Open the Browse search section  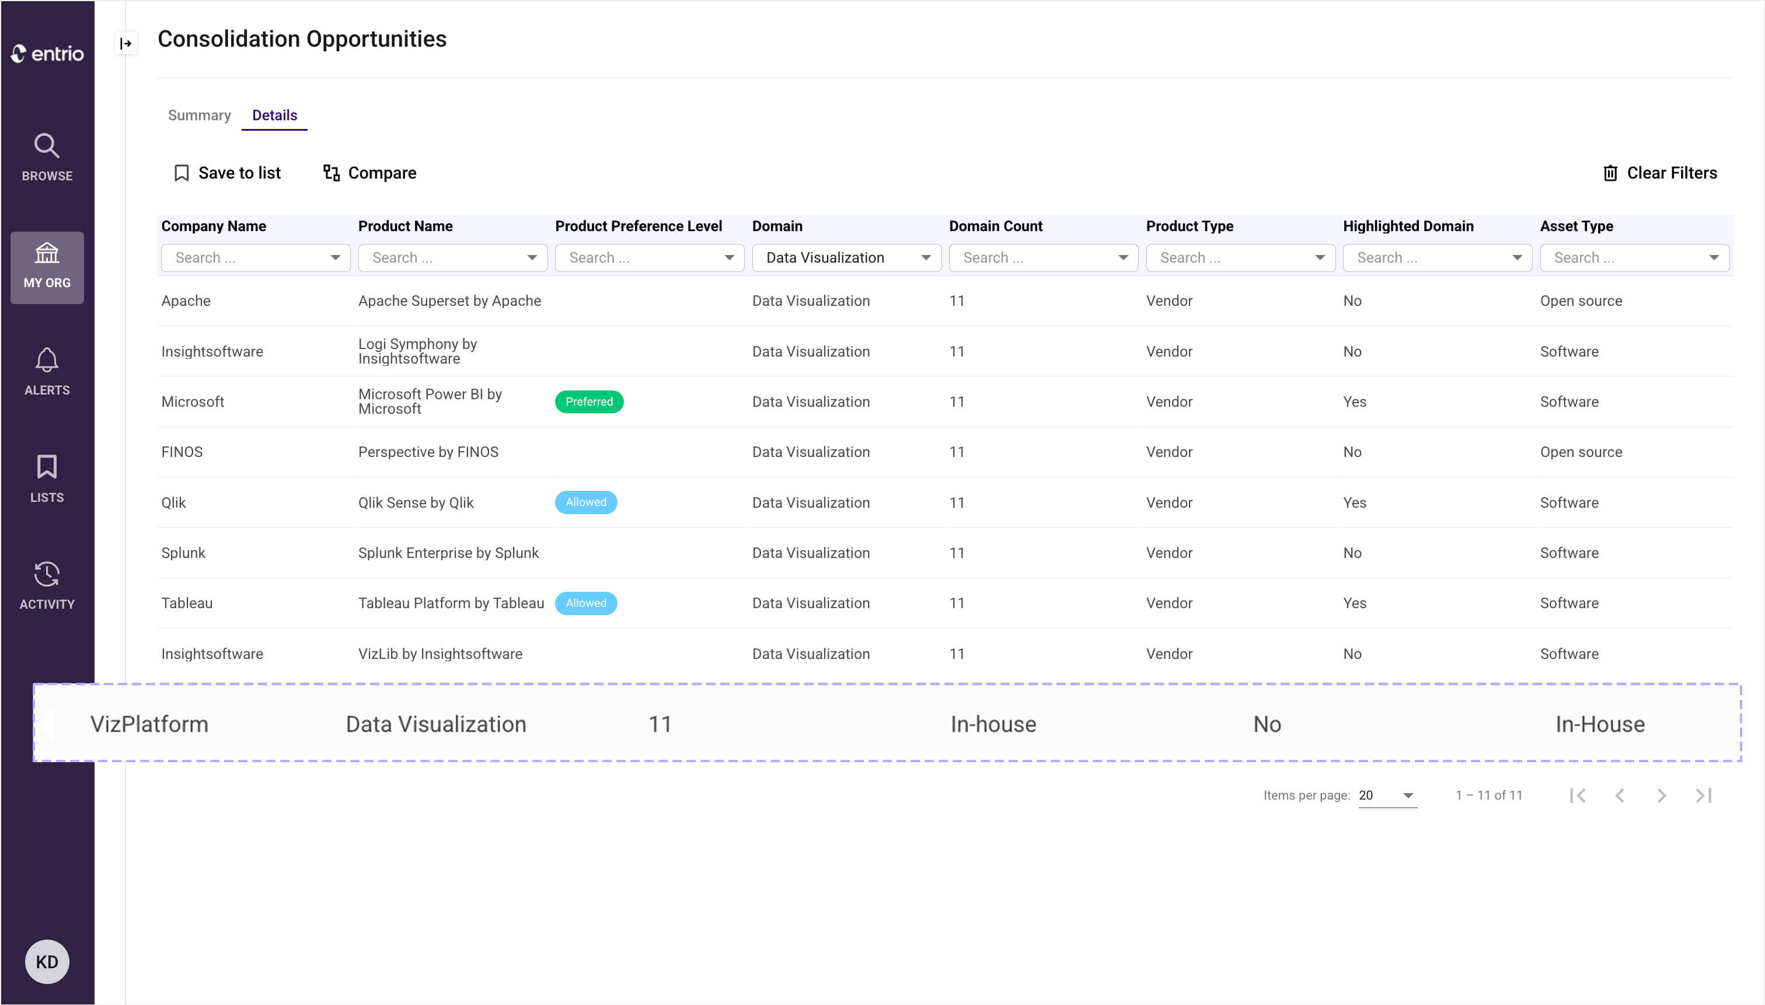47,158
